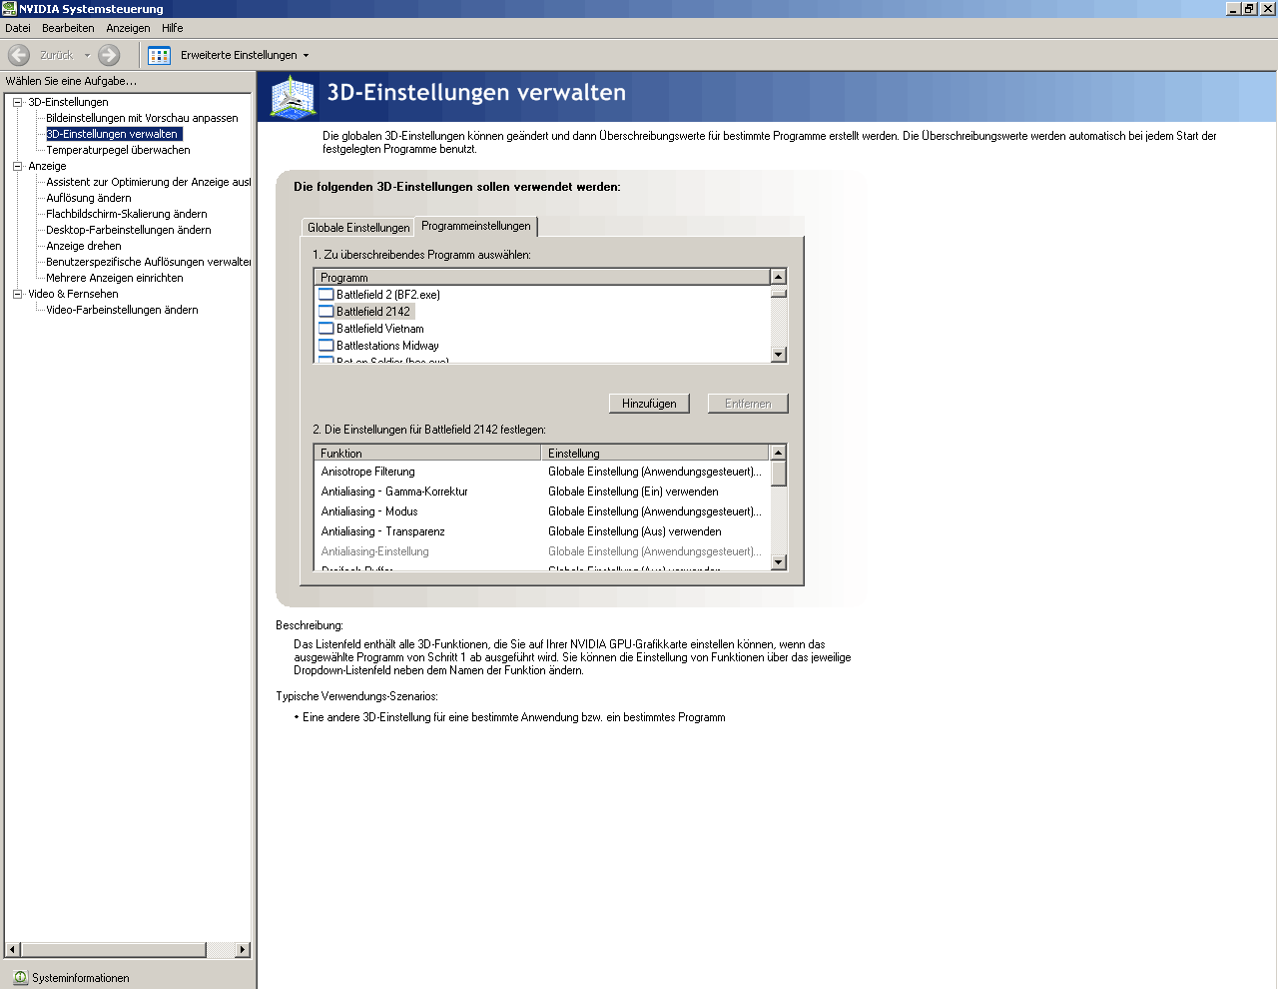1278x989 pixels.
Task: Click the Systeminformationen icon
Action: (20, 977)
